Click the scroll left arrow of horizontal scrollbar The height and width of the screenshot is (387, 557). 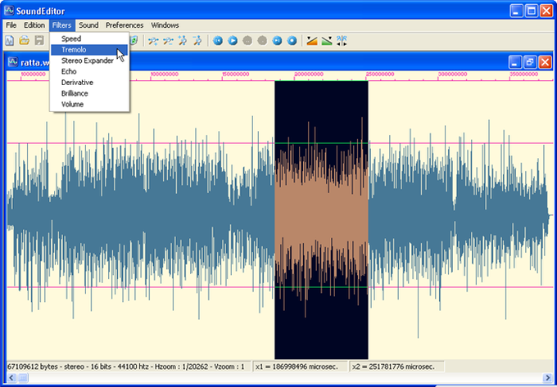point(11,378)
